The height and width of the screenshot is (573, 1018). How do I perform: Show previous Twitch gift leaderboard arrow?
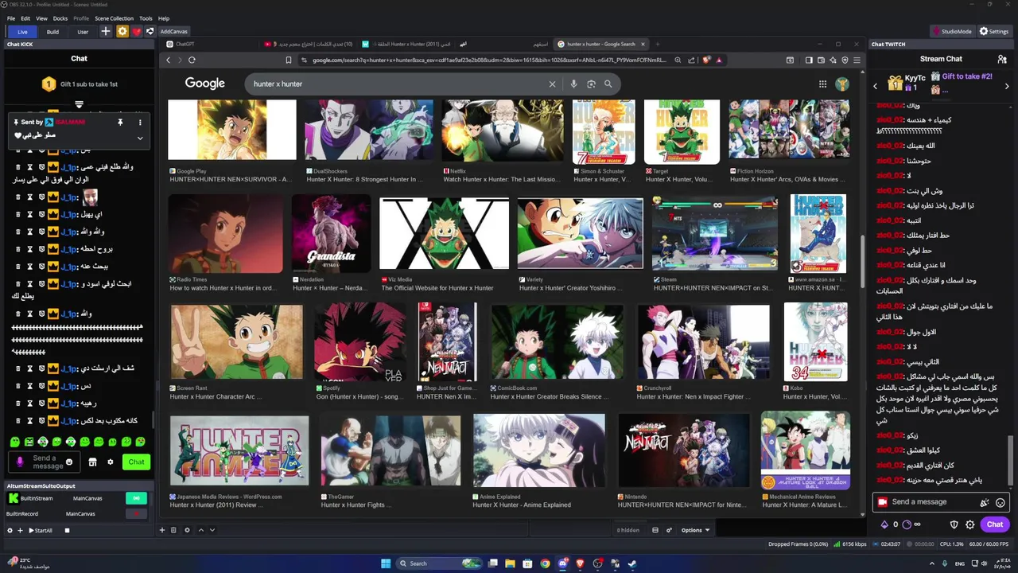[876, 85]
